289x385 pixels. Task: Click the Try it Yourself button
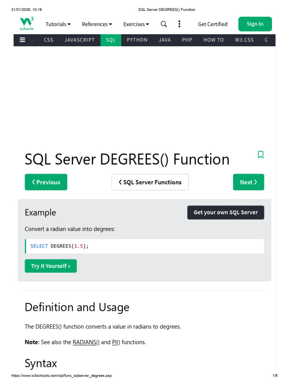pyautogui.click(x=51, y=266)
